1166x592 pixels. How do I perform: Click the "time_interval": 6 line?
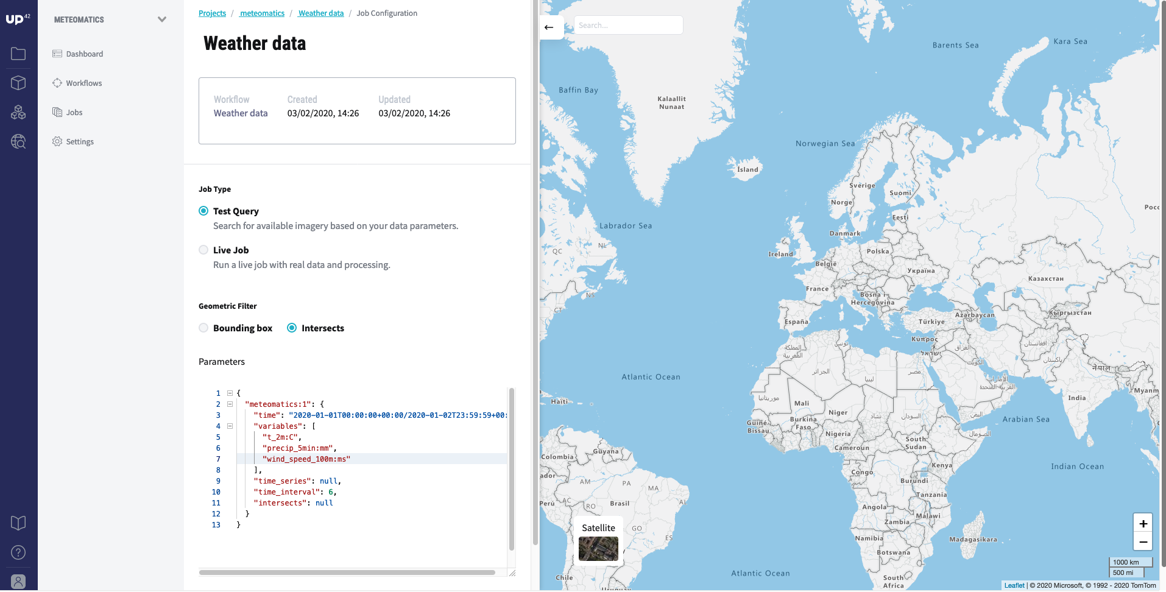coord(295,492)
